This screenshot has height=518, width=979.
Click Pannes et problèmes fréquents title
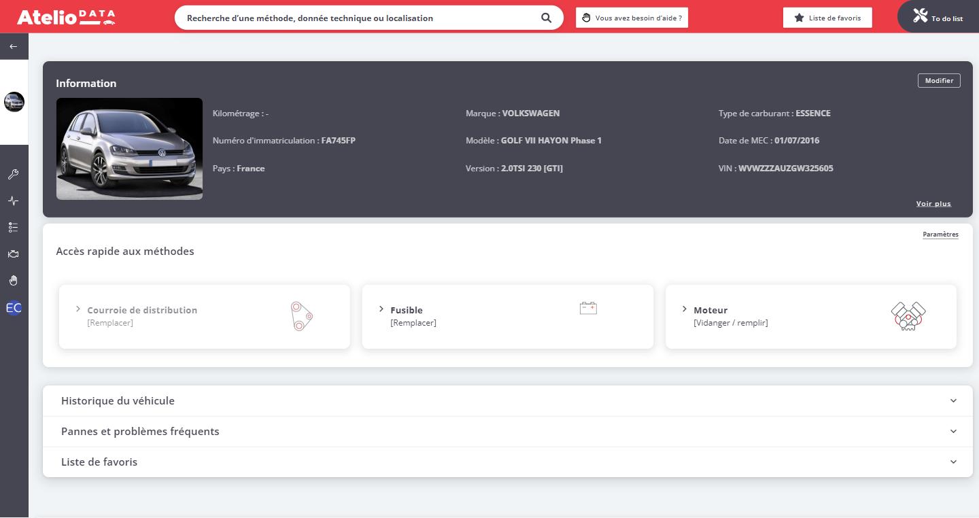click(140, 432)
